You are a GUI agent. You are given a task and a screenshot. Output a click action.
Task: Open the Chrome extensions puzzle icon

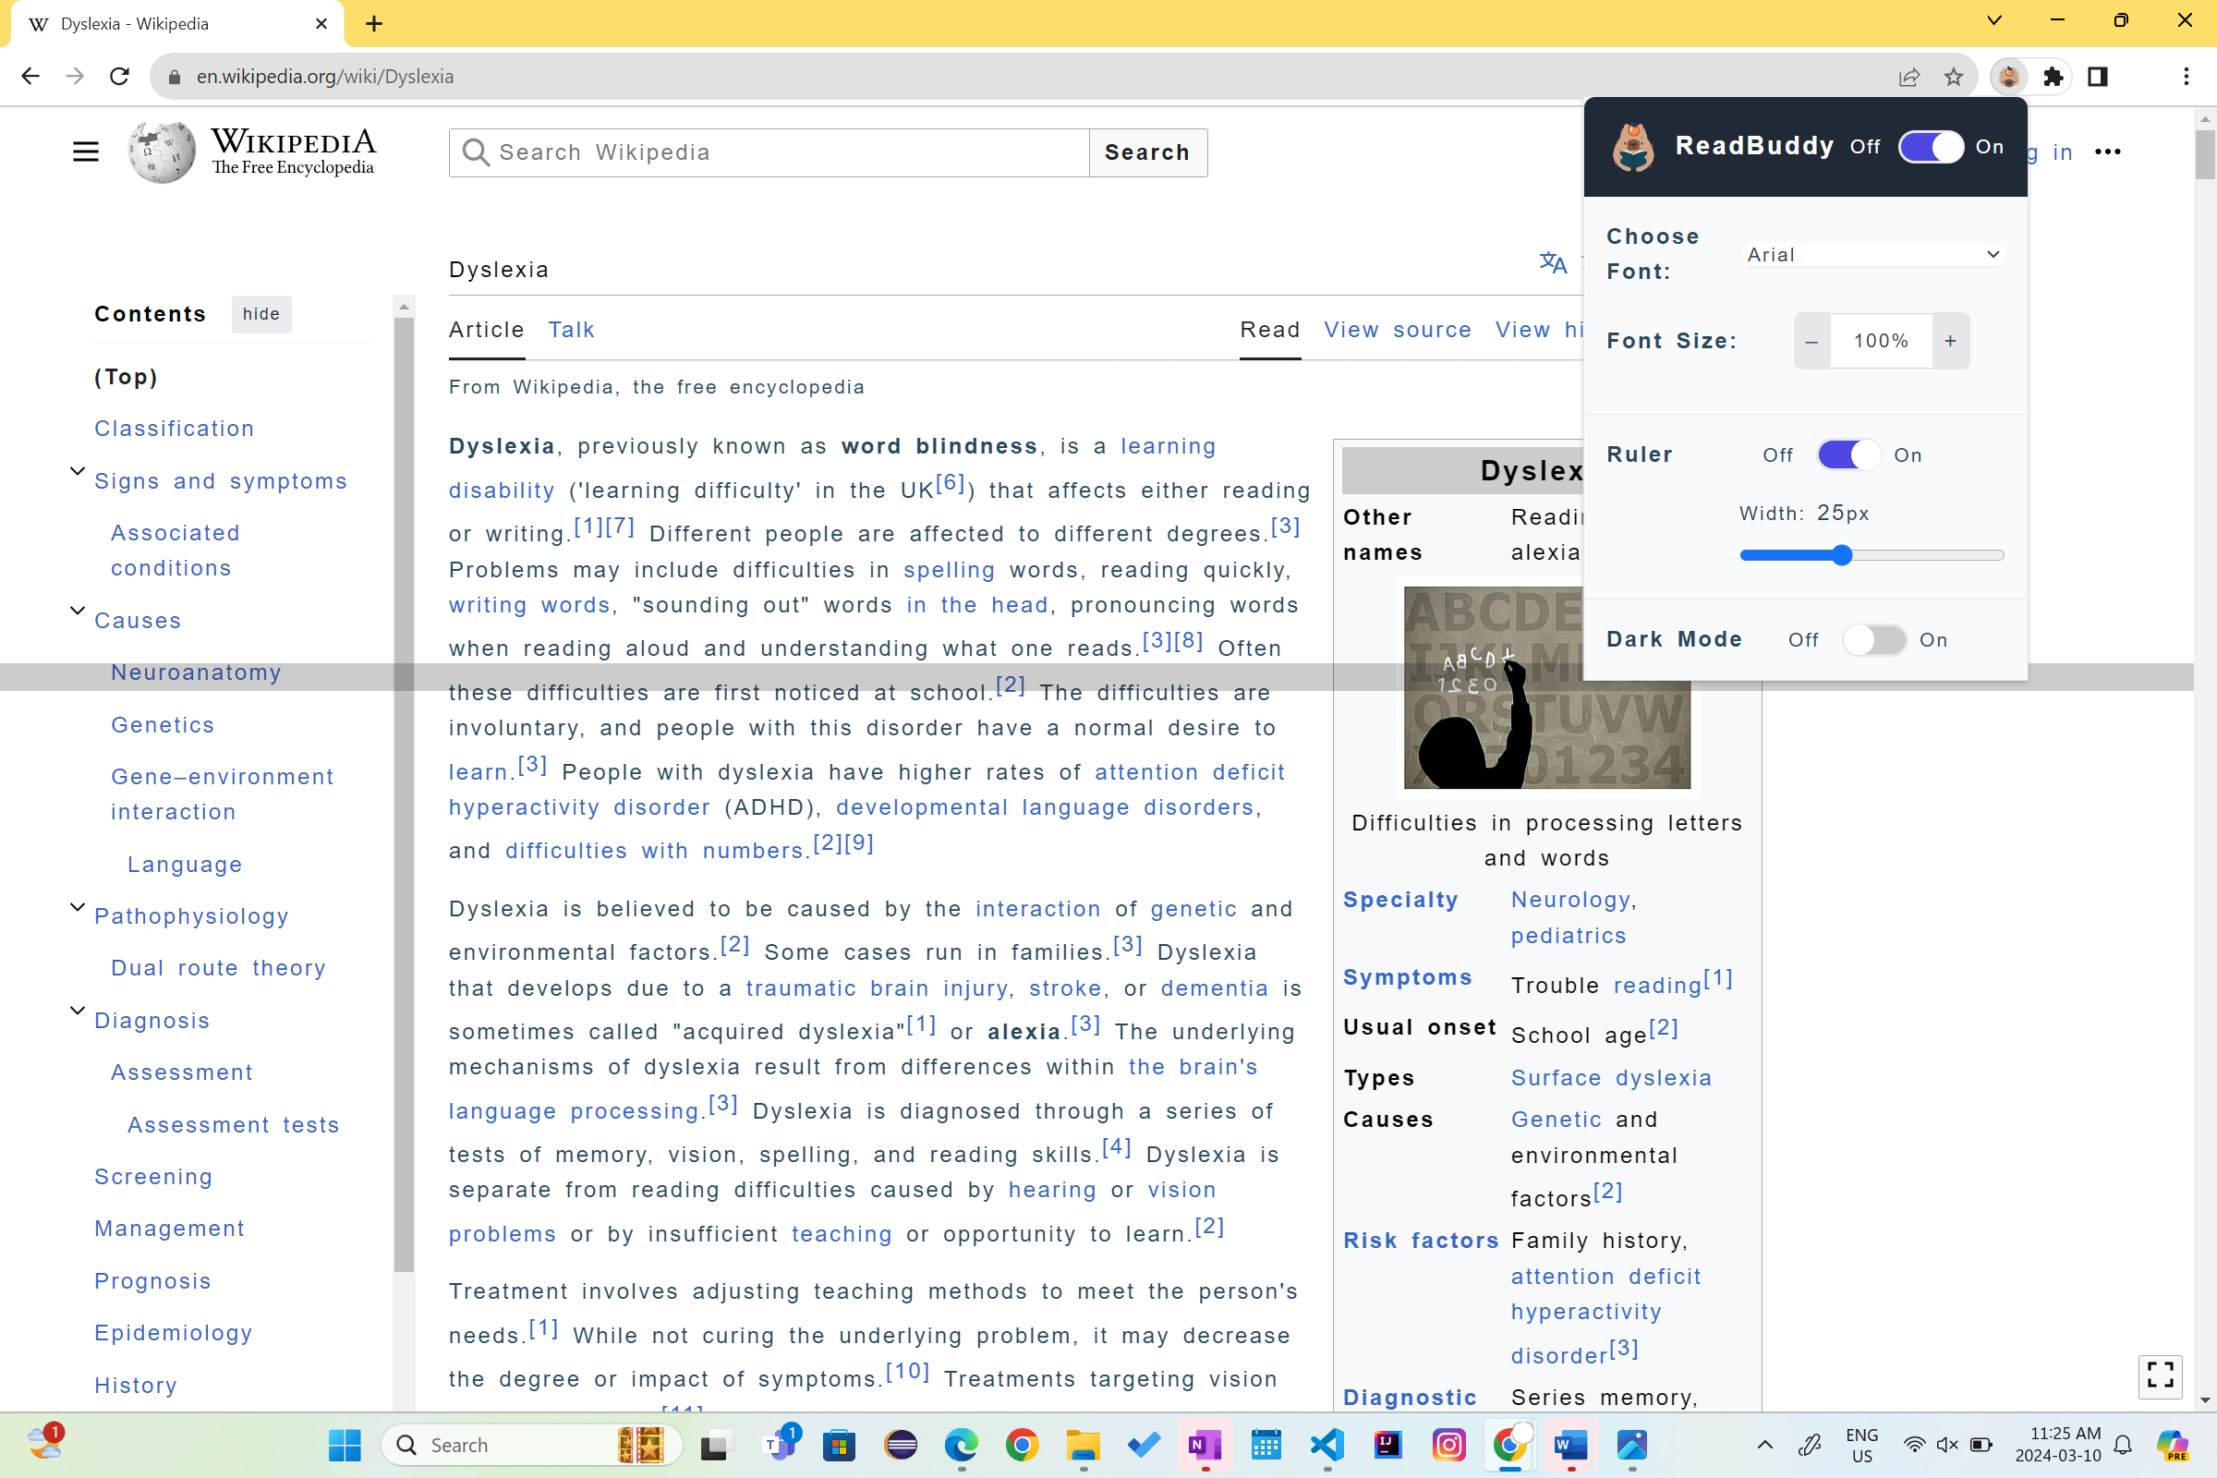2053,77
